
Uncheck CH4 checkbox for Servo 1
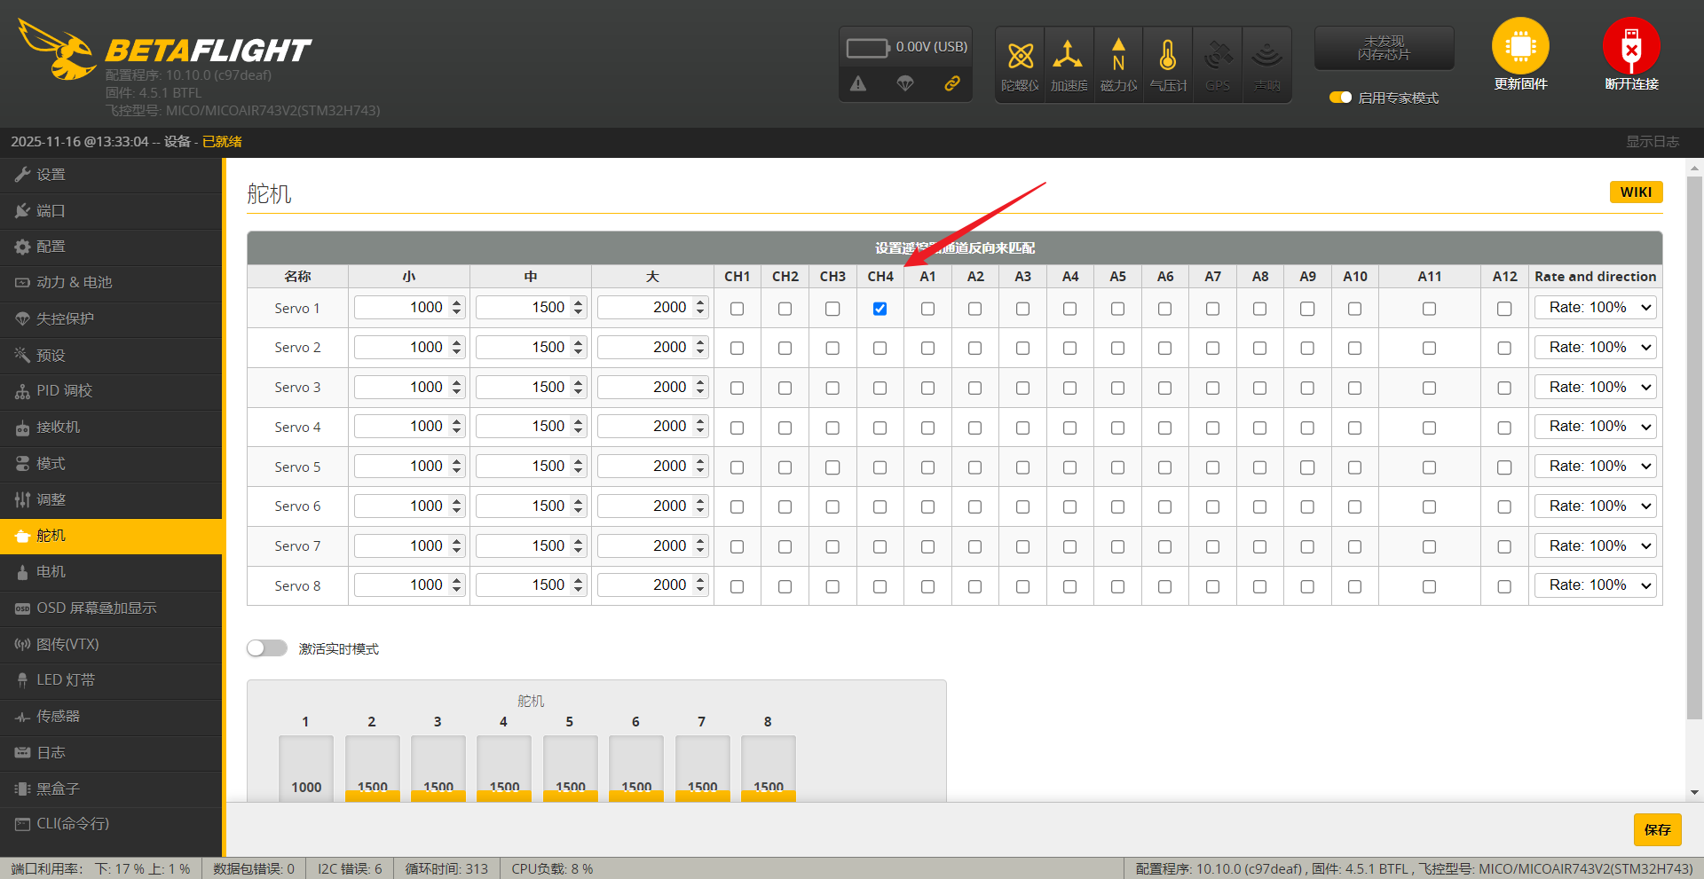click(x=880, y=309)
